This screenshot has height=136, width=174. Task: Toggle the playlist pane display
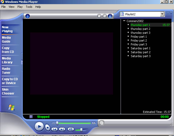(x=110, y=16)
